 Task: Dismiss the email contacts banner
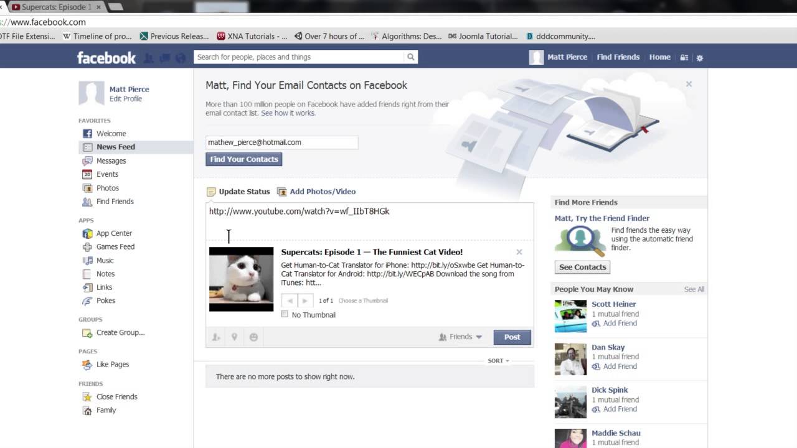[x=689, y=84]
